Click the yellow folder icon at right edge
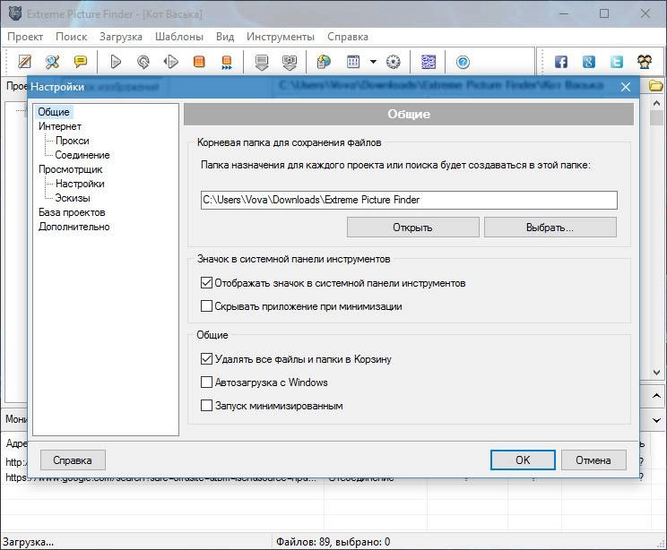The width and height of the screenshot is (667, 550). (x=656, y=86)
